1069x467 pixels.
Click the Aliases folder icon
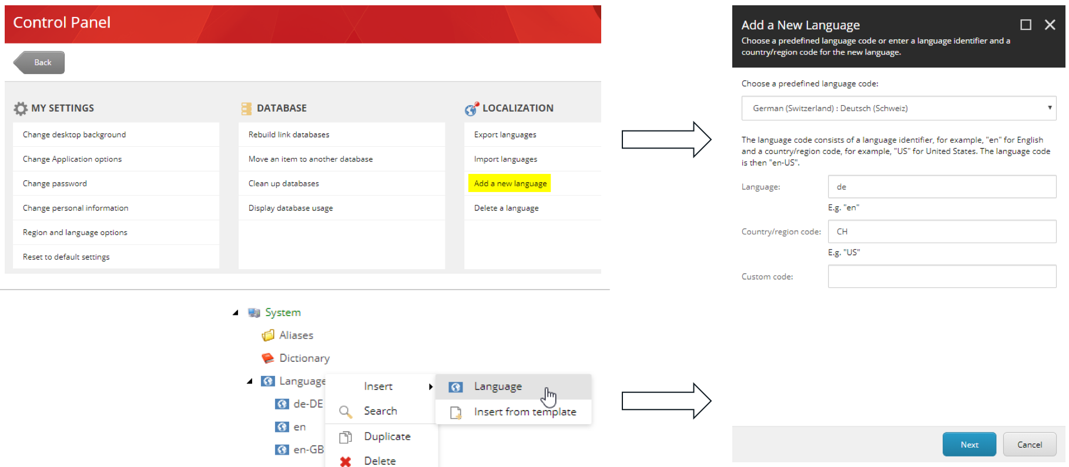(x=268, y=335)
